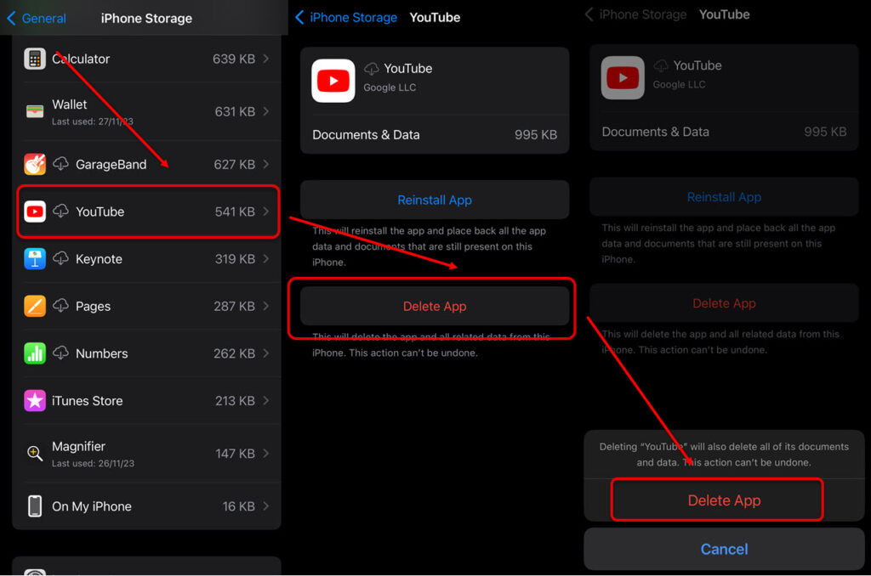Image resolution: width=871 pixels, height=576 pixels.
Task: Expand Numbers row via its chevron
Action: click(266, 353)
